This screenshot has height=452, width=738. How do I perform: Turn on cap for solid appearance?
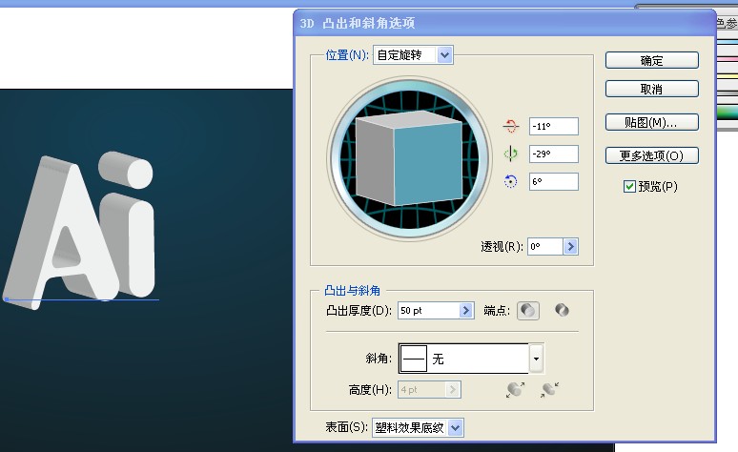528,311
